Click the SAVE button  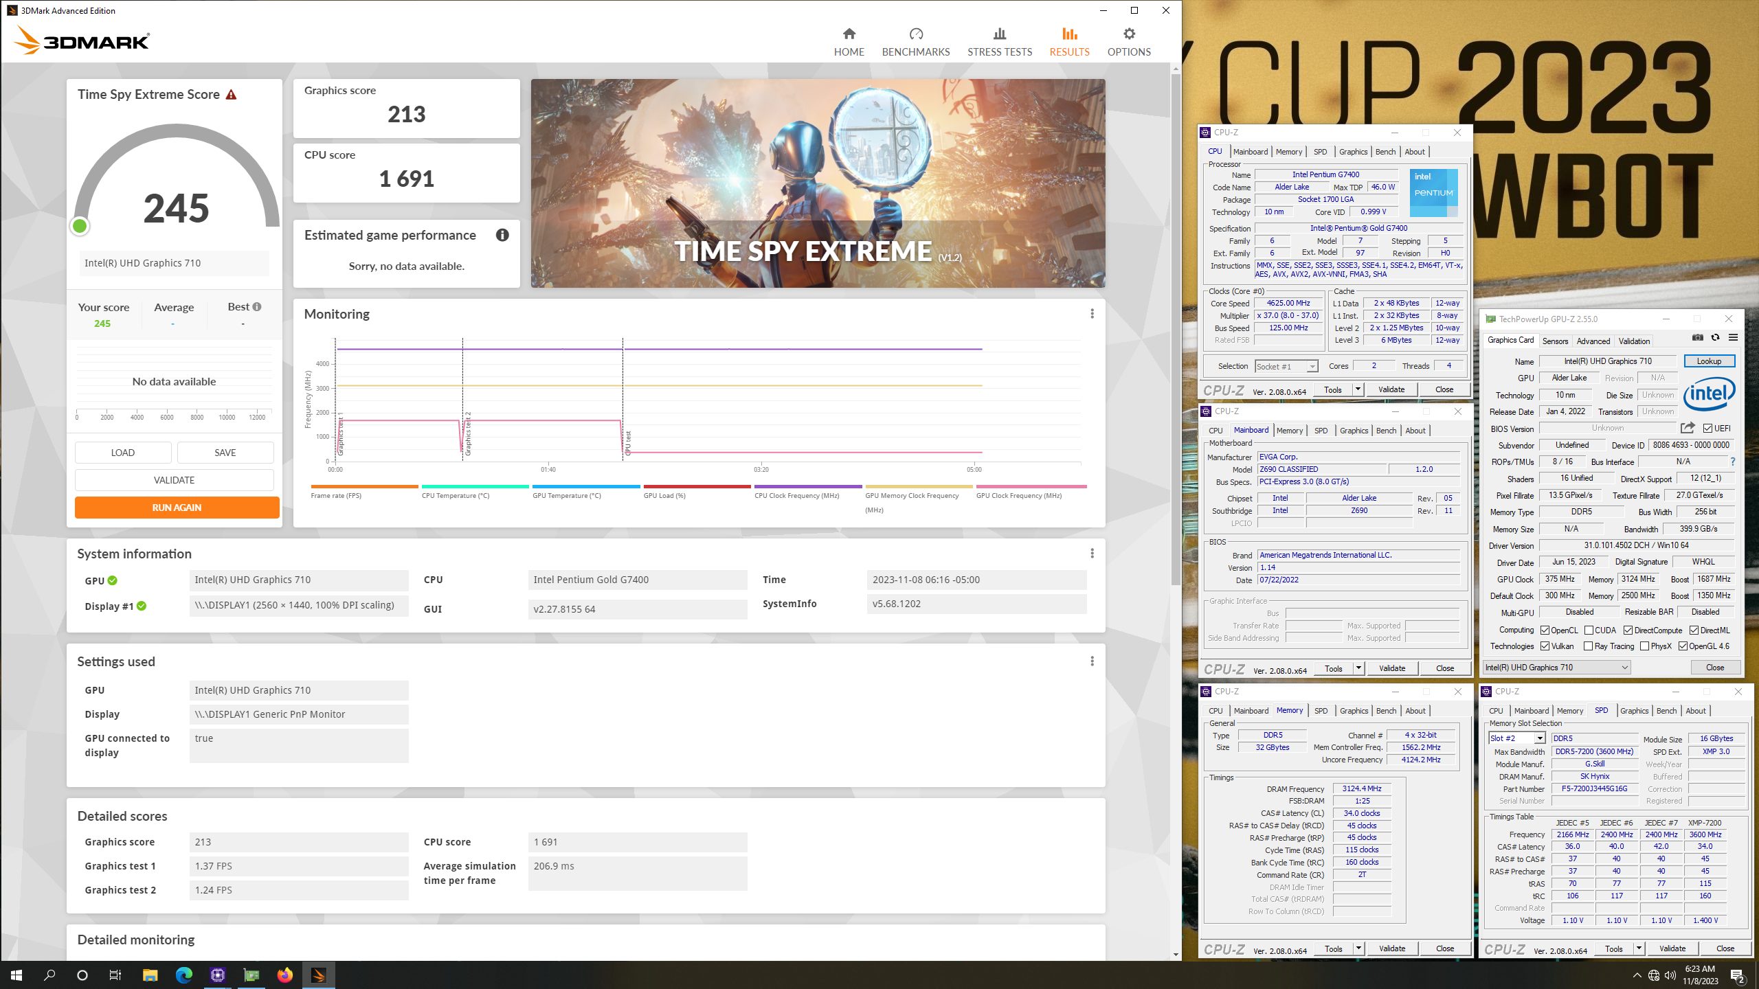225,453
